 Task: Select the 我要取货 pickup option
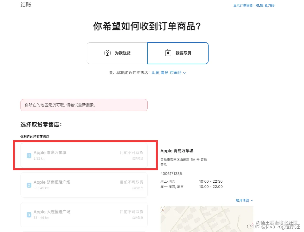point(178,53)
